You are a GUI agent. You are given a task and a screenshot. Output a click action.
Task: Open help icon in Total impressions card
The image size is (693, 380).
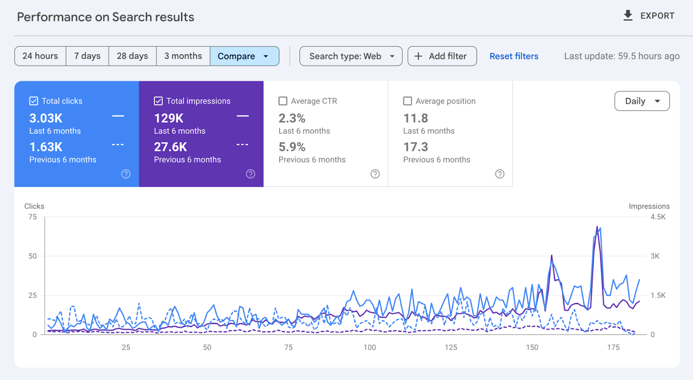(x=250, y=174)
